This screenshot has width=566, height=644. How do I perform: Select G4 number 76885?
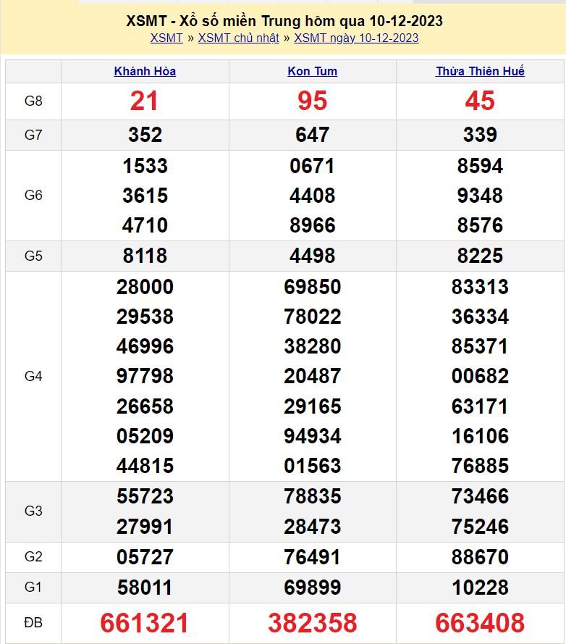(480, 465)
